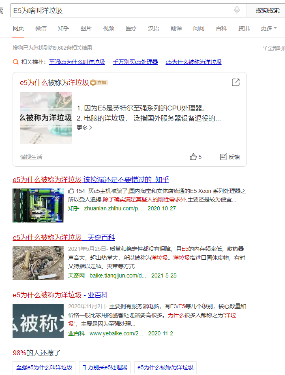
Task: Click the 立知 badge next to title
Action: pos(99,83)
